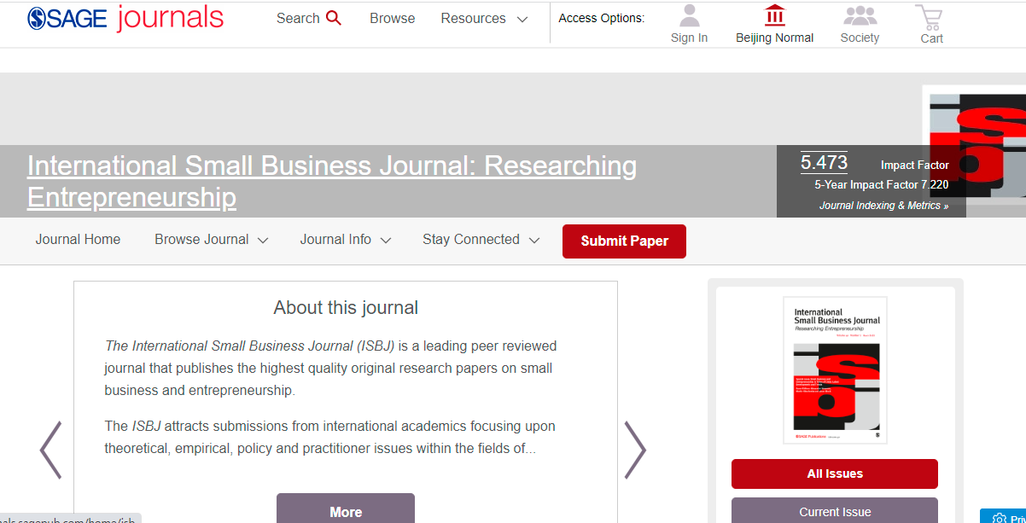Click More under About this journal
Viewport: 1026px width, 523px height.
(345, 510)
